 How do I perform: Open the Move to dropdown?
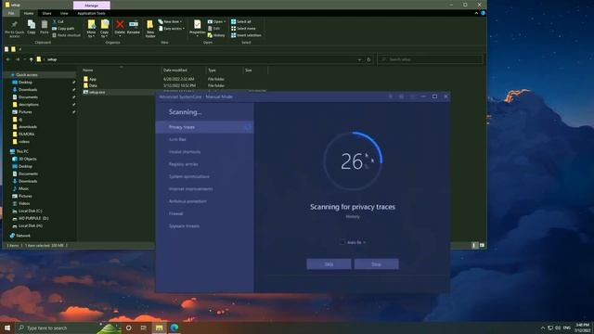pyautogui.click(x=91, y=29)
